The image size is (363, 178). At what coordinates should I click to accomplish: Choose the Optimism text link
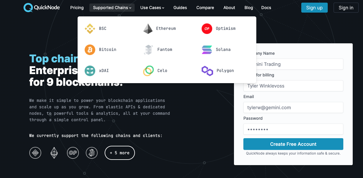(226, 28)
